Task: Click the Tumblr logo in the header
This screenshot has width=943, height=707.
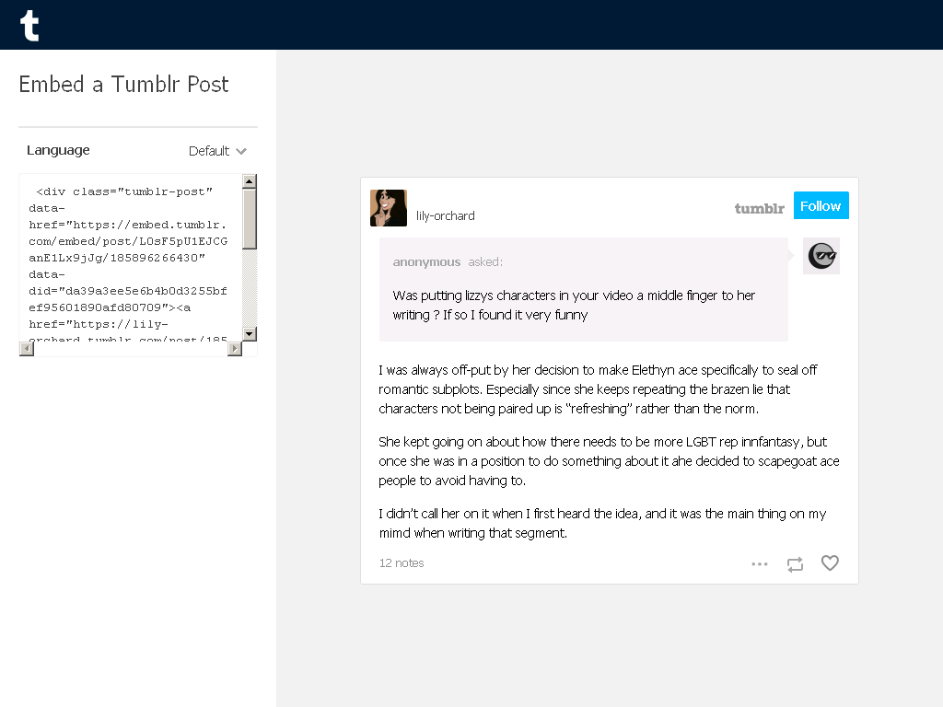Action: coord(29,26)
